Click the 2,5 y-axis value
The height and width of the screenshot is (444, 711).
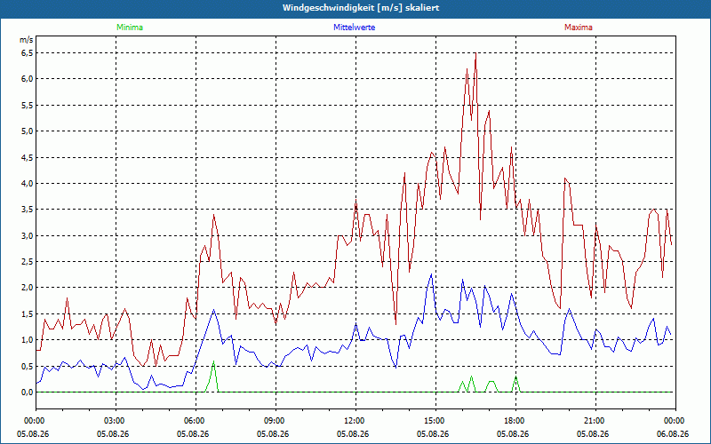point(27,261)
